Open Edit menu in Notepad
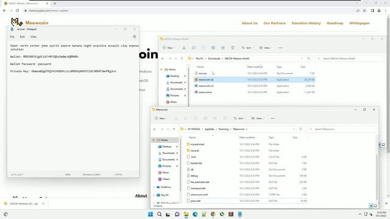The width and height of the screenshot is (390, 219). 23,36
